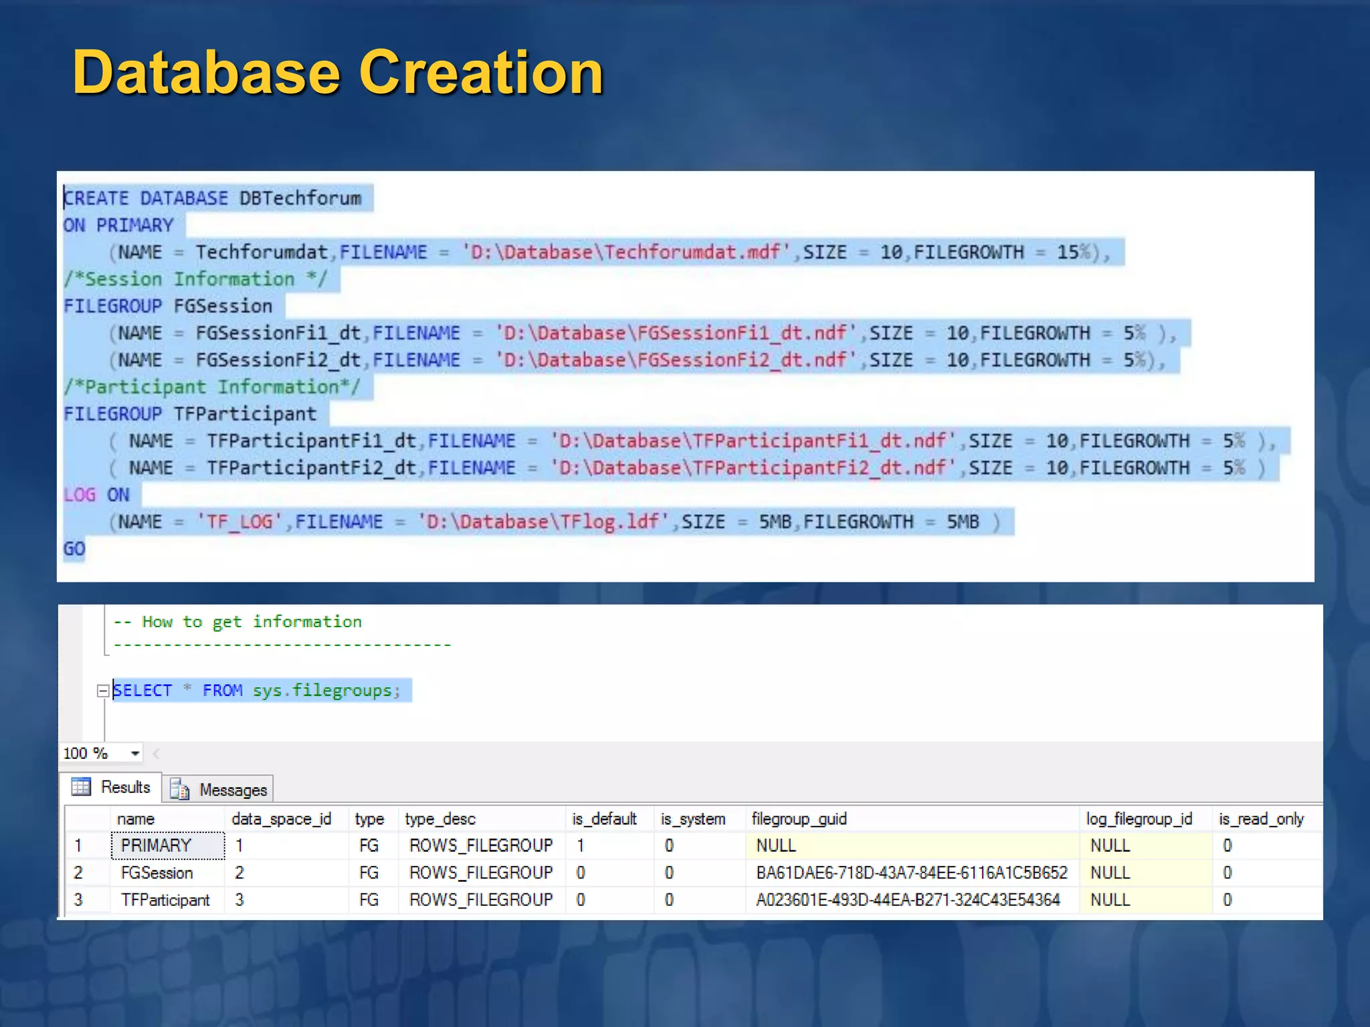Image resolution: width=1370 pixels, height=1027 pixels.
Task: Click the FILEGROUP FGSession line
Action: point(168,306)
